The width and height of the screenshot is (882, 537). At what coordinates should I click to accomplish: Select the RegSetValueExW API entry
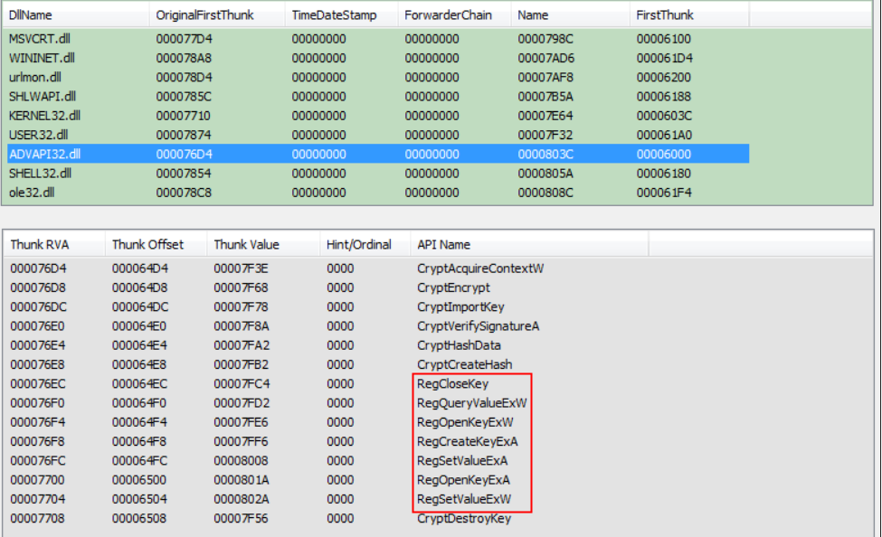click(464, 499)
